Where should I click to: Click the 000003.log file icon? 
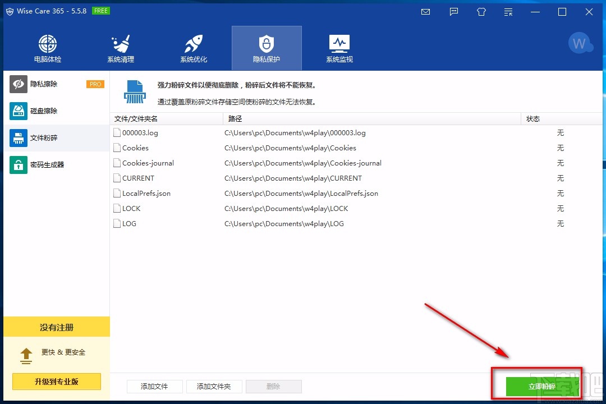coord(117,132)
